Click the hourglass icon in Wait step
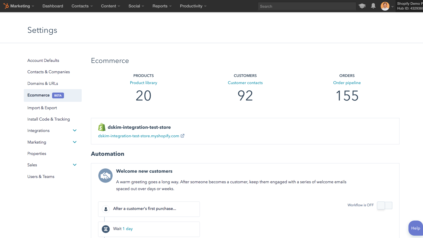423x238 pixels. pyautogui.click(x=106, y=229)
